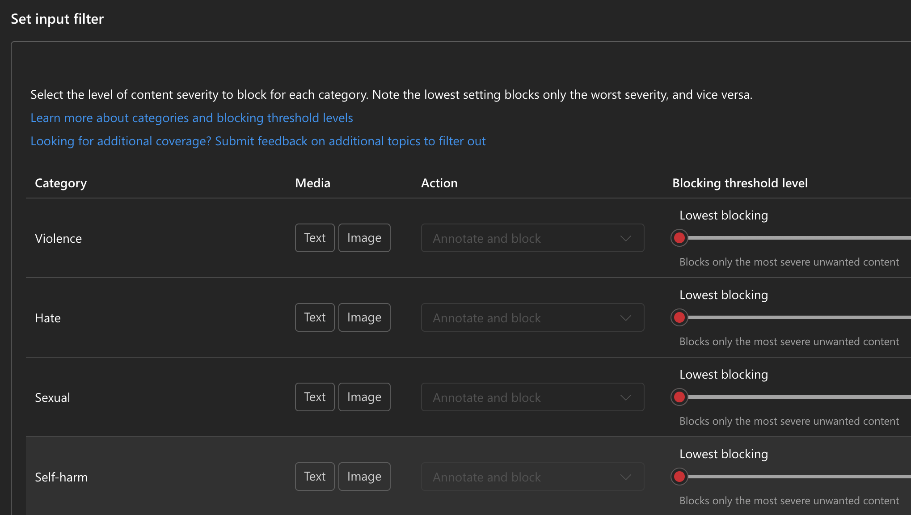The image size is (911, 515).
Task: Open Learn more about categories link
Action: 192,118
